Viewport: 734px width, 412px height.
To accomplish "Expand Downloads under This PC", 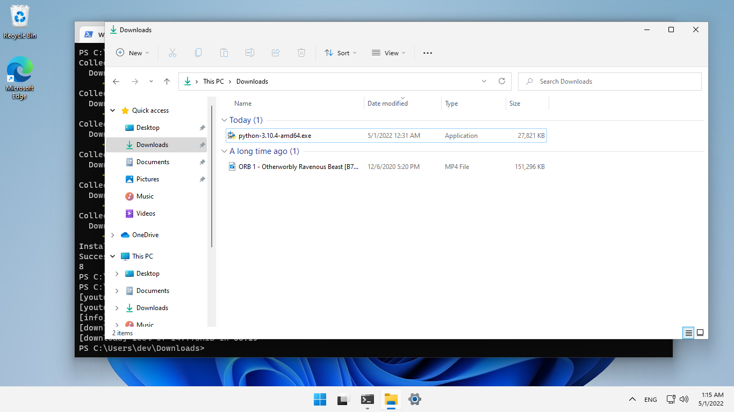I will coord(117,308).
